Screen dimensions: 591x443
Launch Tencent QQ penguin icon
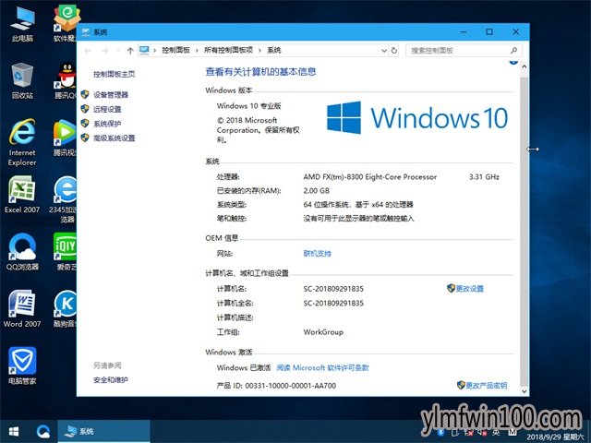pyautogui.click(x=66, y=81)
